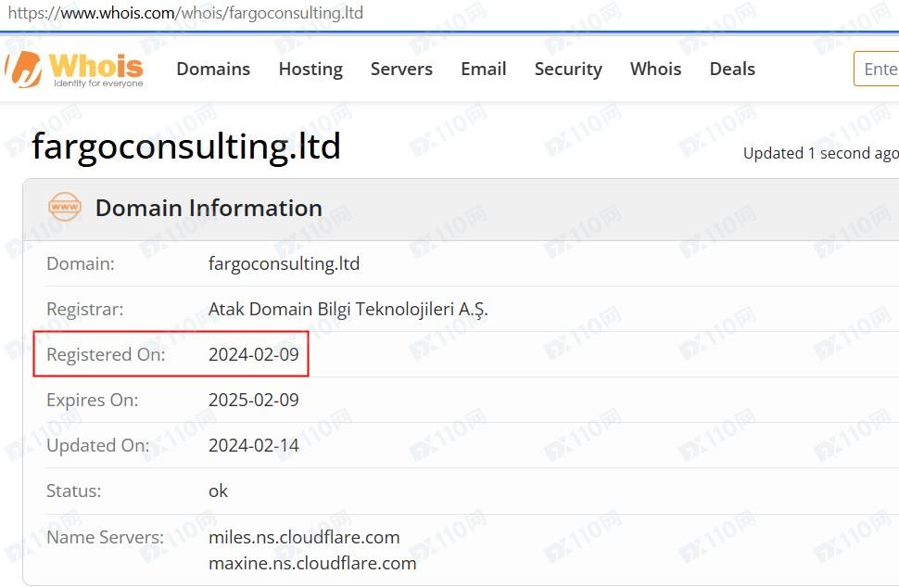This screenshot has width=899, height=587.
Task: Go to the Servers menu item
Action: 401,70
